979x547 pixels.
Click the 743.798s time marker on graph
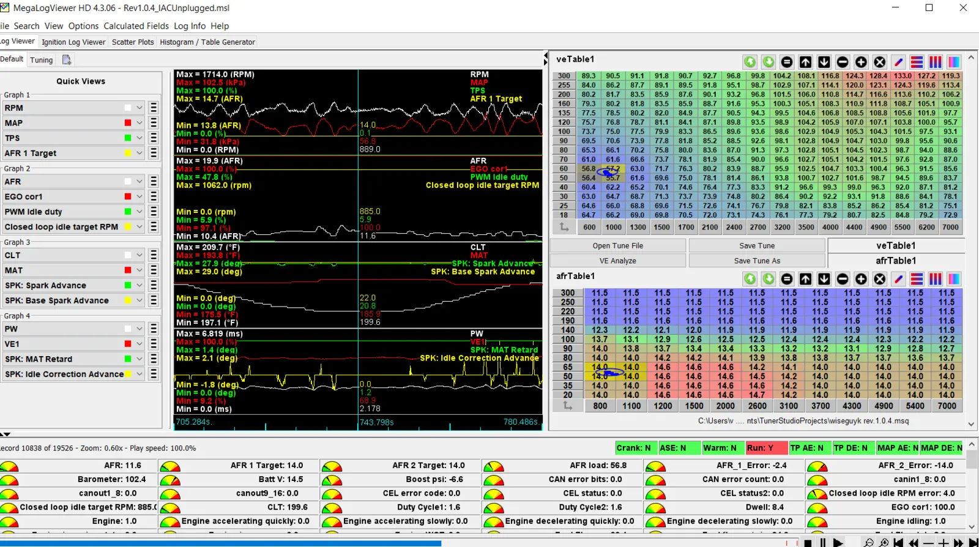point(376,422)
